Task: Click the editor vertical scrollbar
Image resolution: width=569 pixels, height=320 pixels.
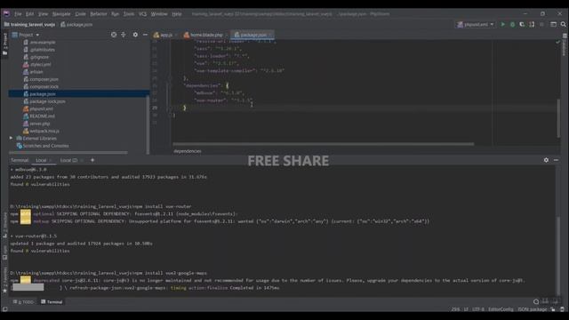Action: pyautogui.click(x=559, y=118)
